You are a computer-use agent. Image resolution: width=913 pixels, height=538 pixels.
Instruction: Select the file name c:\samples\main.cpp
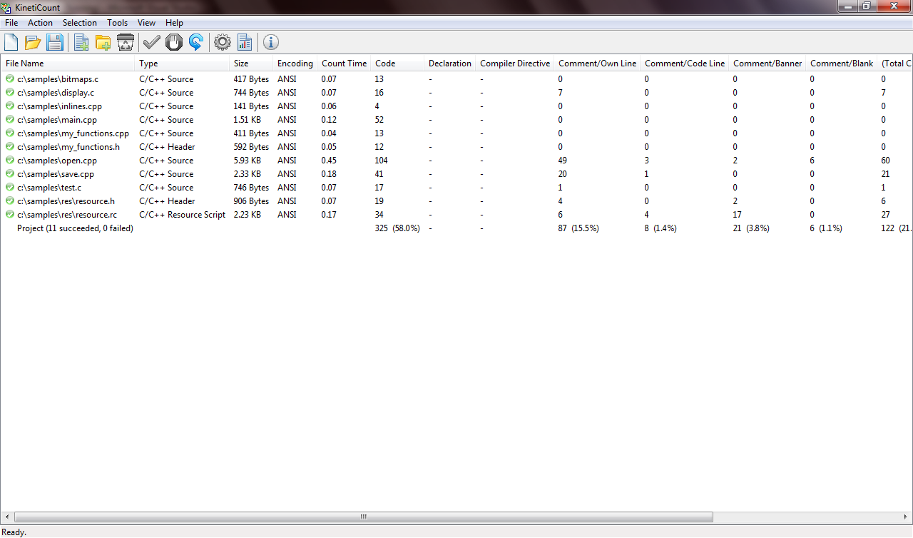57,120
